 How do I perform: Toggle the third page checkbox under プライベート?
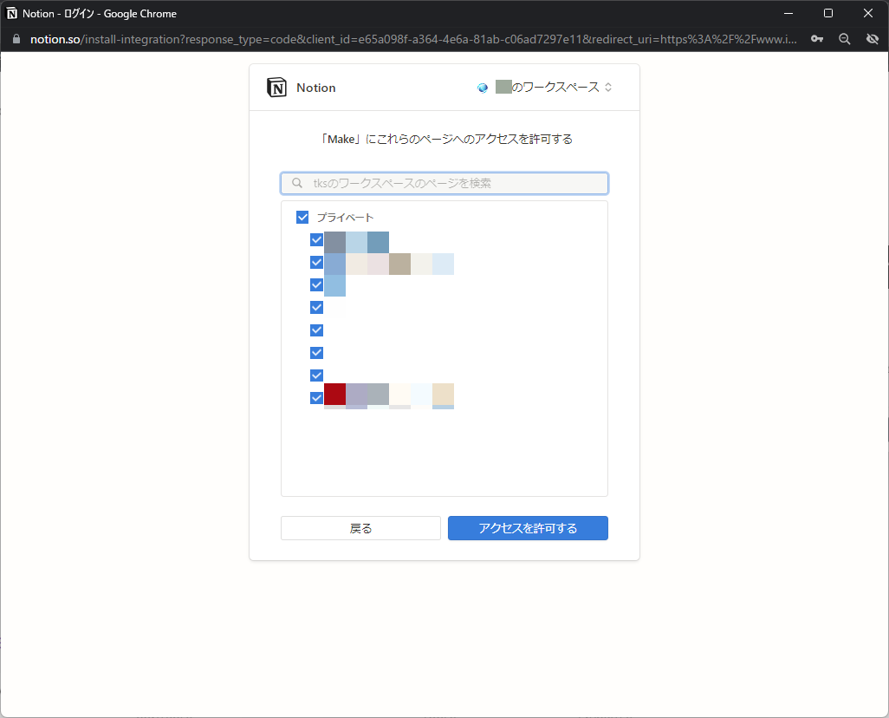[x=316, y=285]
